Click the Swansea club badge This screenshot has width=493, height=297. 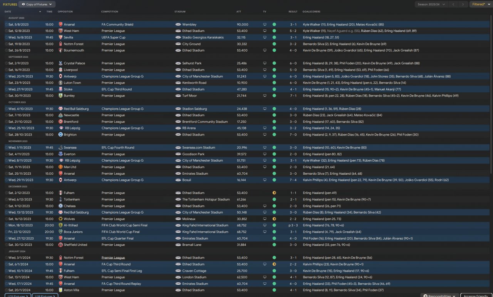tap(60, 147)
